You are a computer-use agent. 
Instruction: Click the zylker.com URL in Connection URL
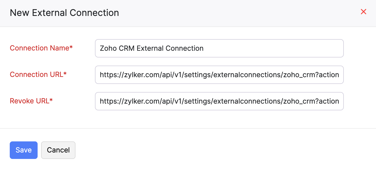pyautogui.click(x=219, y=74)
